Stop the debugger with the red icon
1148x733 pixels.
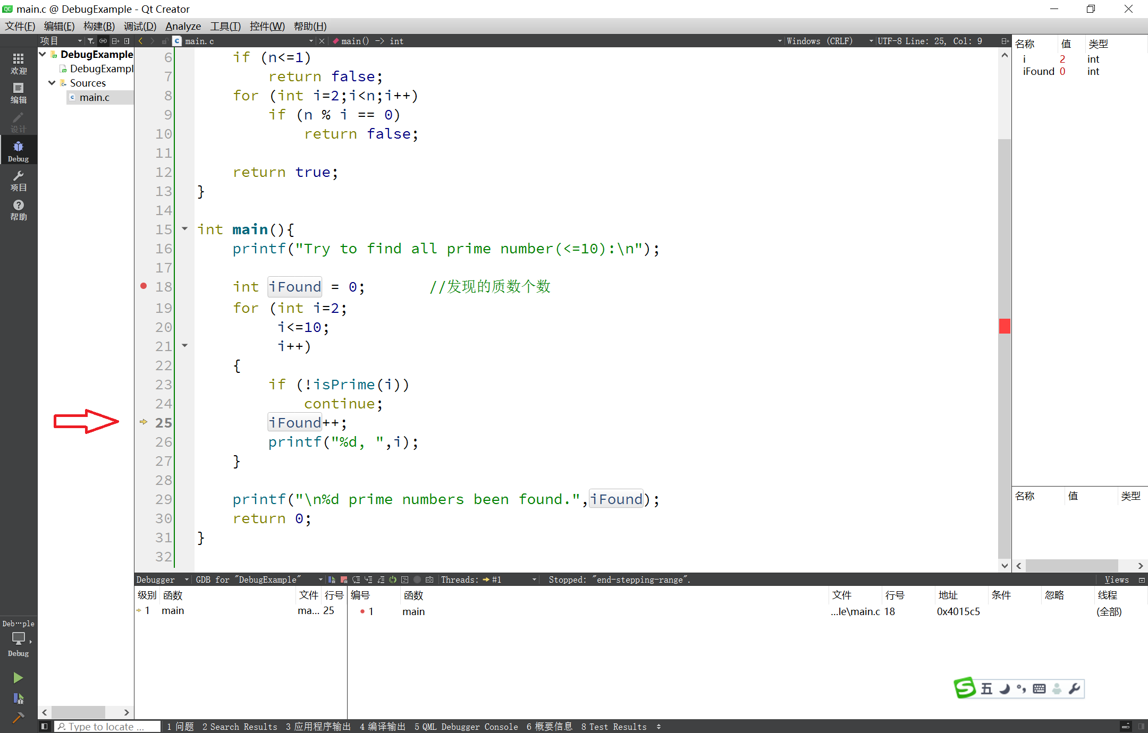344,579
